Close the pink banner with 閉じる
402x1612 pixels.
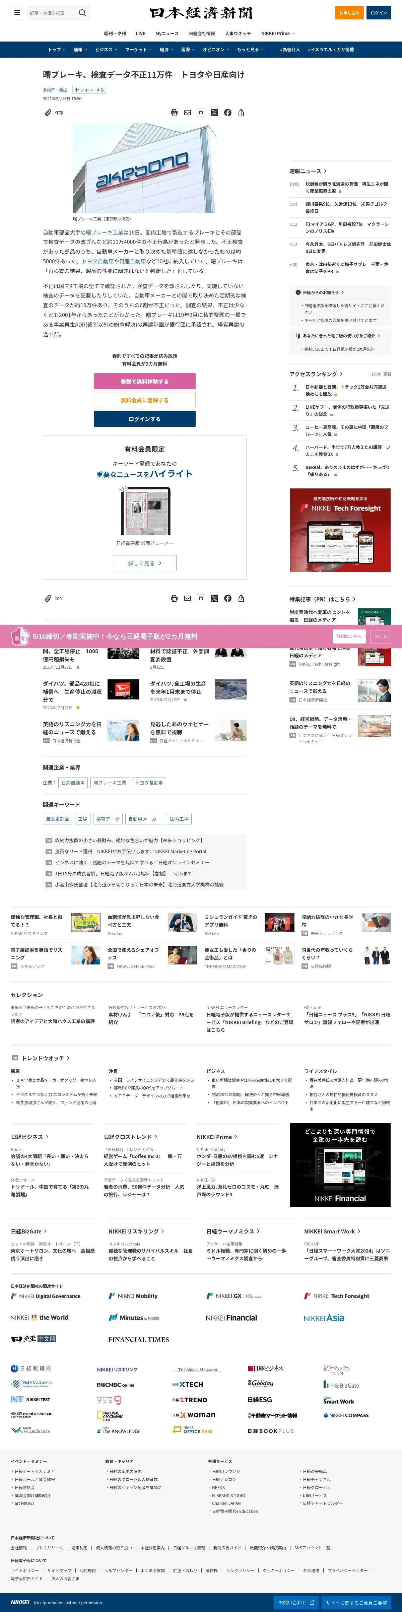point(380,636)
